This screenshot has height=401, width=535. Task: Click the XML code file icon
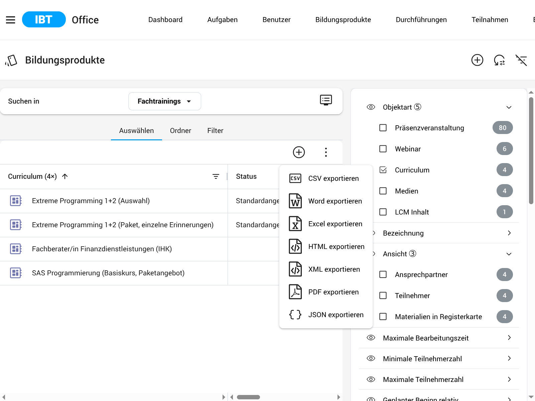tap(295, 269)
